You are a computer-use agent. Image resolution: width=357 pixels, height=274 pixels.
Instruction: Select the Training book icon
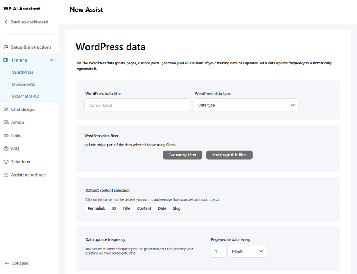6,60
